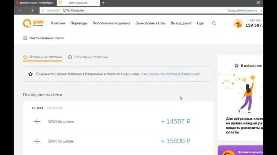Open a new browser tab

coord(103,3)
